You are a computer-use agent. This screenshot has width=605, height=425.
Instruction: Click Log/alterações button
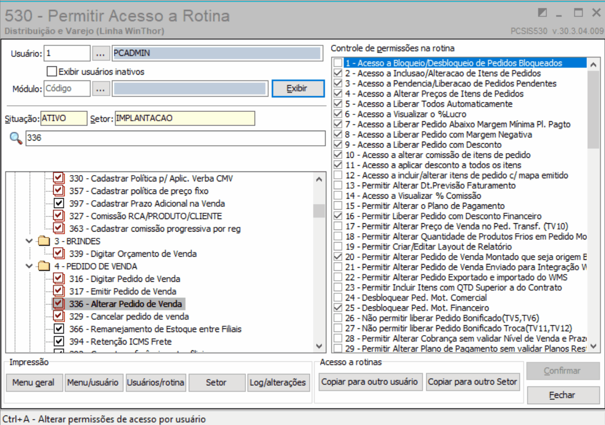click(278, 383)
